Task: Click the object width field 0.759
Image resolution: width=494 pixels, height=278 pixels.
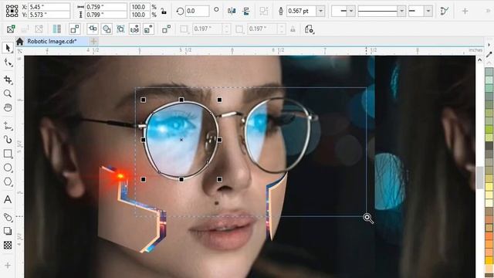Action: click(x=107, y=7)
